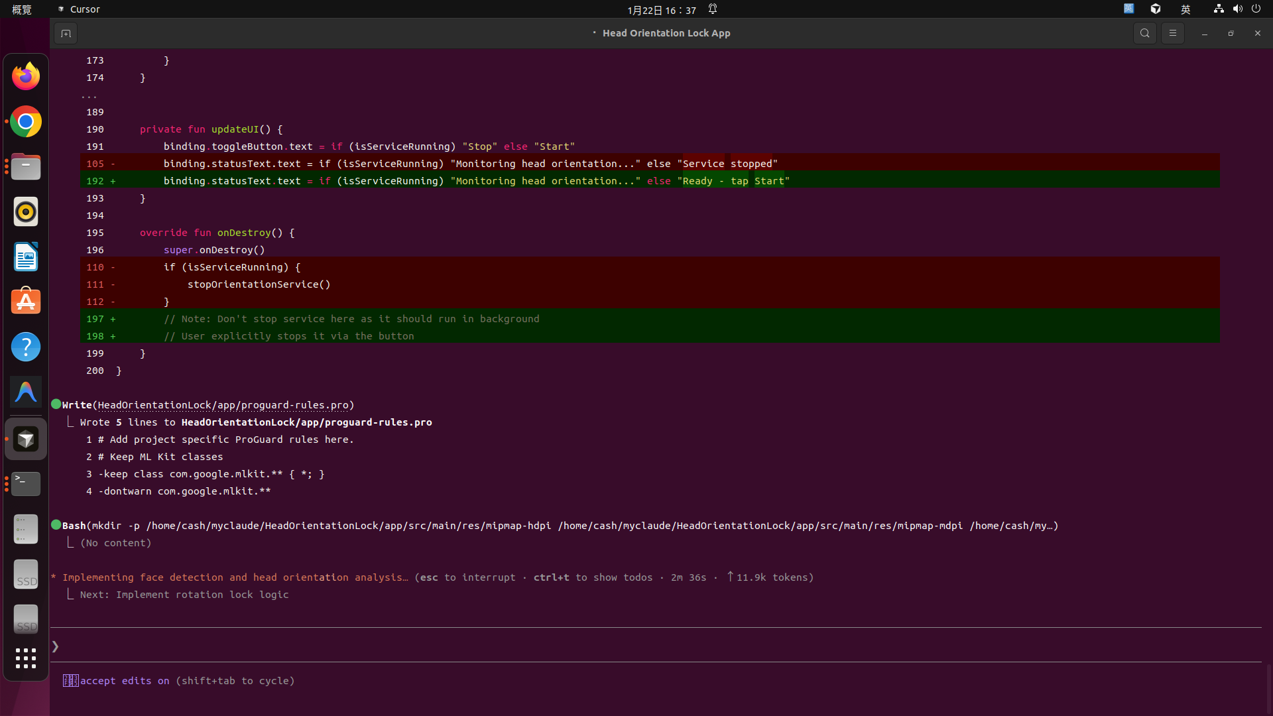Open the Cursor app in dock
Image resolution: width=1273 pixels, height=716 pixels.
pos(26,439)
